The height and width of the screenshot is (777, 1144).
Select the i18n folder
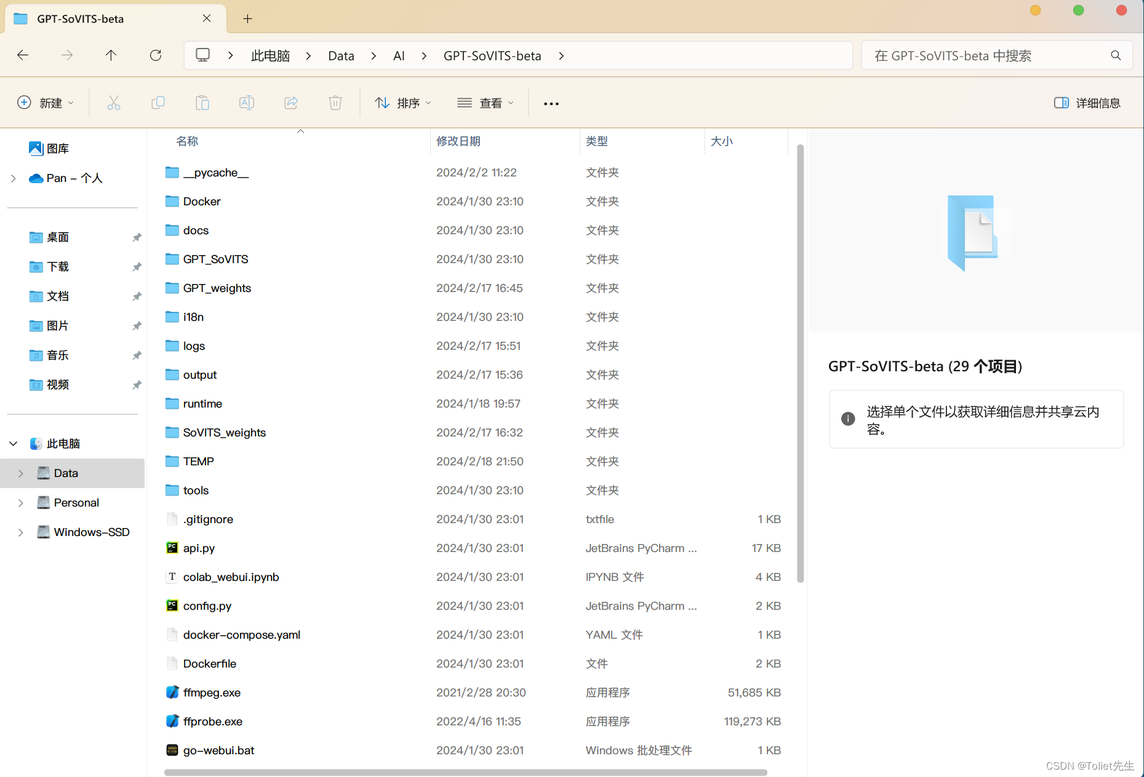click(x=193, y=317)
